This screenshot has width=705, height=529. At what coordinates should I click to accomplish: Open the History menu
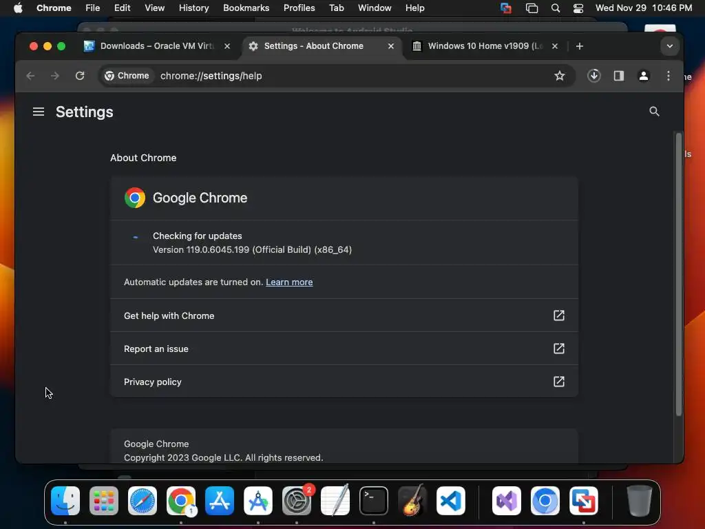(193, 8)
